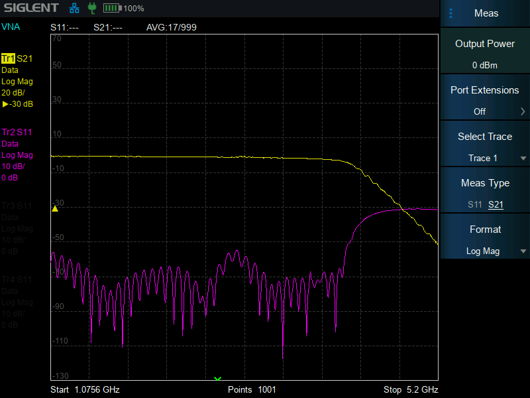Click the Trace 1 dropdown arrow
The height and width of the screenshot is (398, 530).
pyautogui.click(x=523, y=158)
